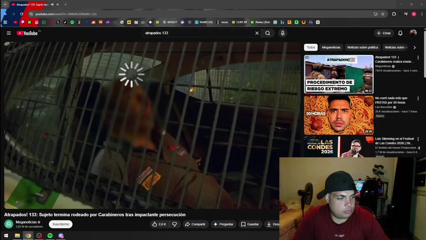This screenshot has height=240, width=426.
Task: Open the INaiko | Kick bookmark
Action: tap(260, 22)
